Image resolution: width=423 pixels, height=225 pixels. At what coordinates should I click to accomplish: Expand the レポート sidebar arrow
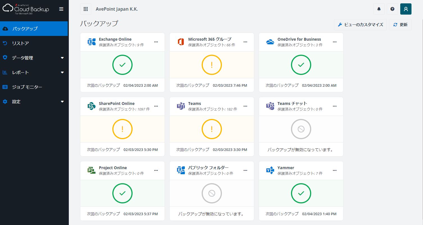coord(62,72)
